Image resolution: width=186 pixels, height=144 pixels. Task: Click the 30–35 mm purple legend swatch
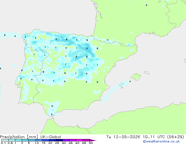coord(66,140)
